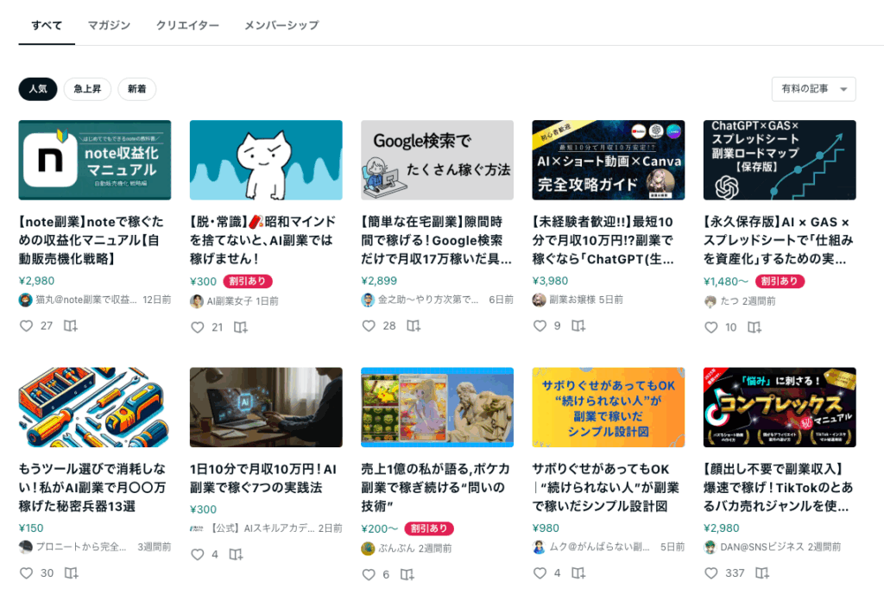Open the クリエイター tab
Screen dimensions: 884x607
[187, 25]
